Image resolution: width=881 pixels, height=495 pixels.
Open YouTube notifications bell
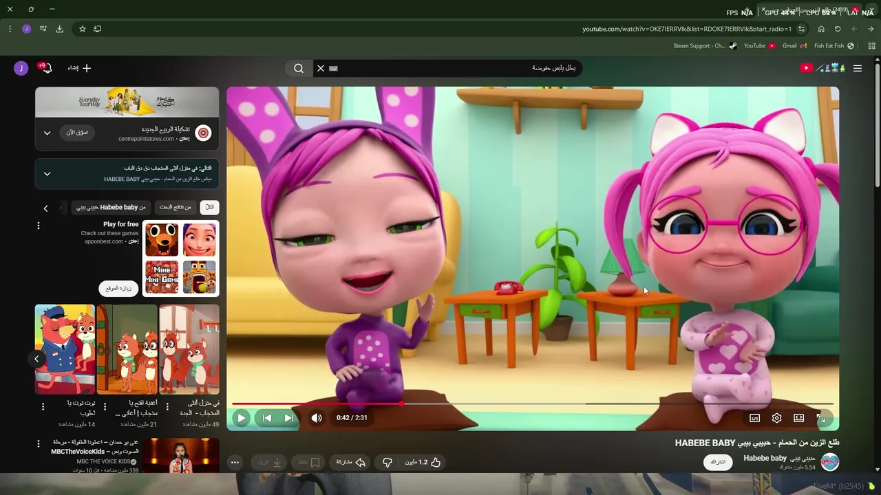pos(45,68)
